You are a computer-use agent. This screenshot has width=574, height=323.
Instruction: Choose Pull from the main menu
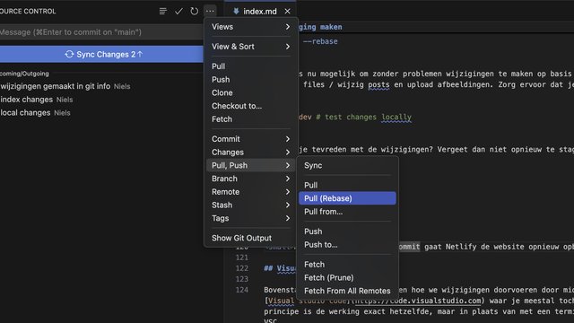[x=251, y=66]
